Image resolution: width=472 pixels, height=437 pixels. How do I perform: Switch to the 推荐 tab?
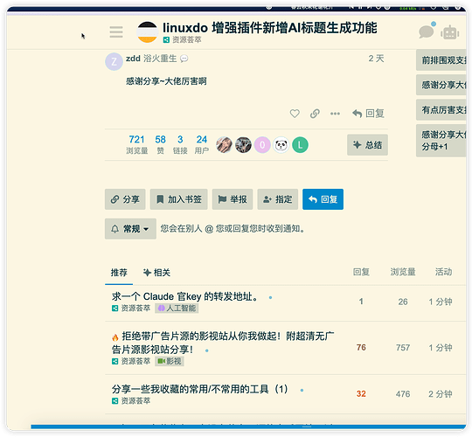(x=119, y=273)
